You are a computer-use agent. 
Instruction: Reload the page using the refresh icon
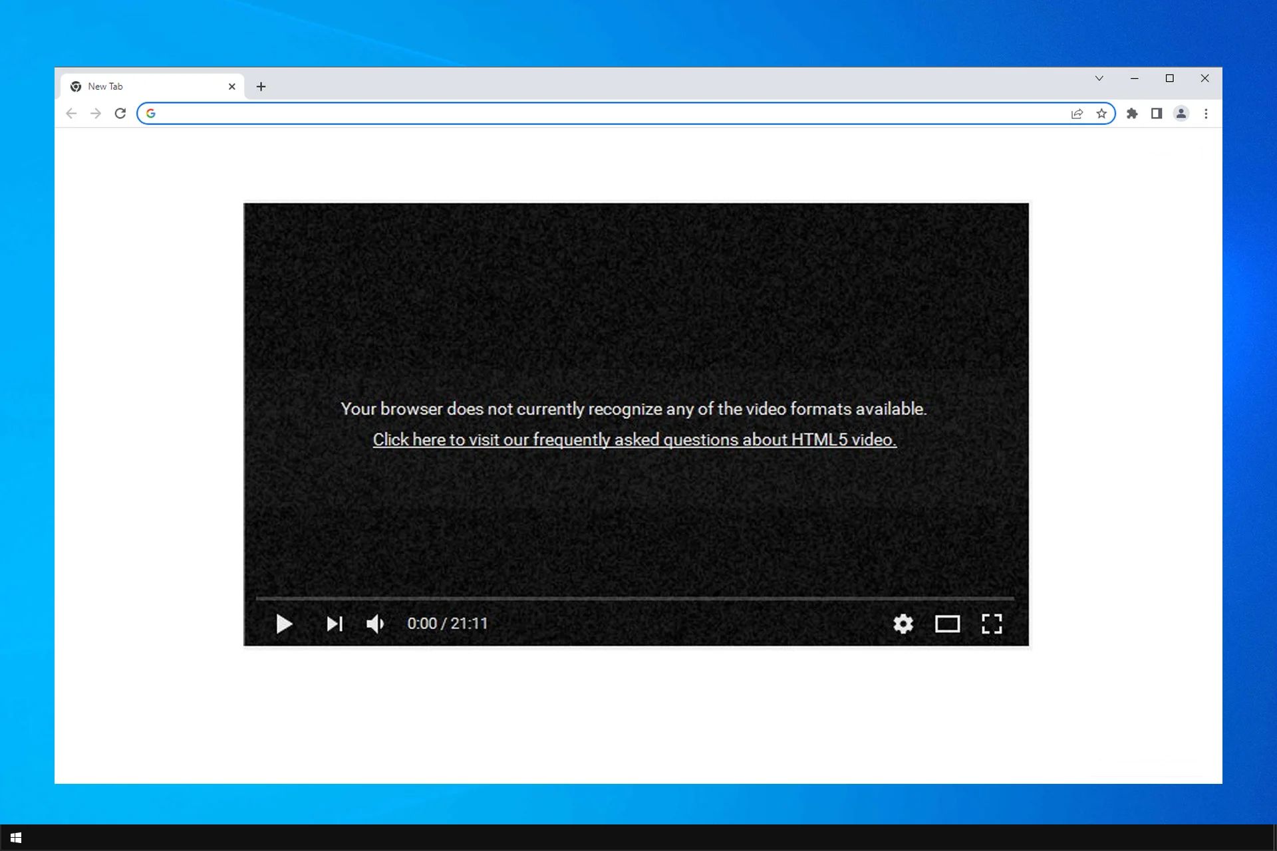click(x=120, y=113)
